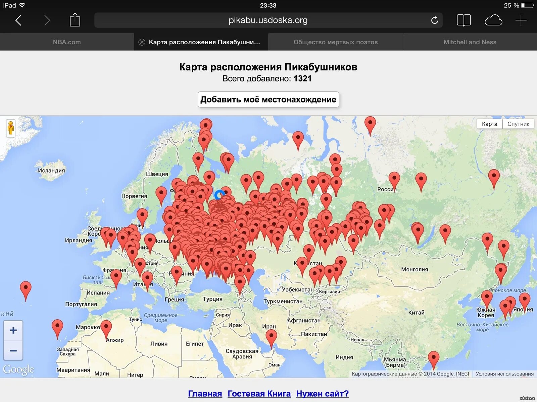Click the Google logo on the map
The image size is (537, 402).
click(18, 370)
